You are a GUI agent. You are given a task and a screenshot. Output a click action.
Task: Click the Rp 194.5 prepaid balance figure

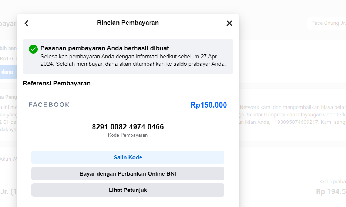pyautogui.click(x=330, y=191)
